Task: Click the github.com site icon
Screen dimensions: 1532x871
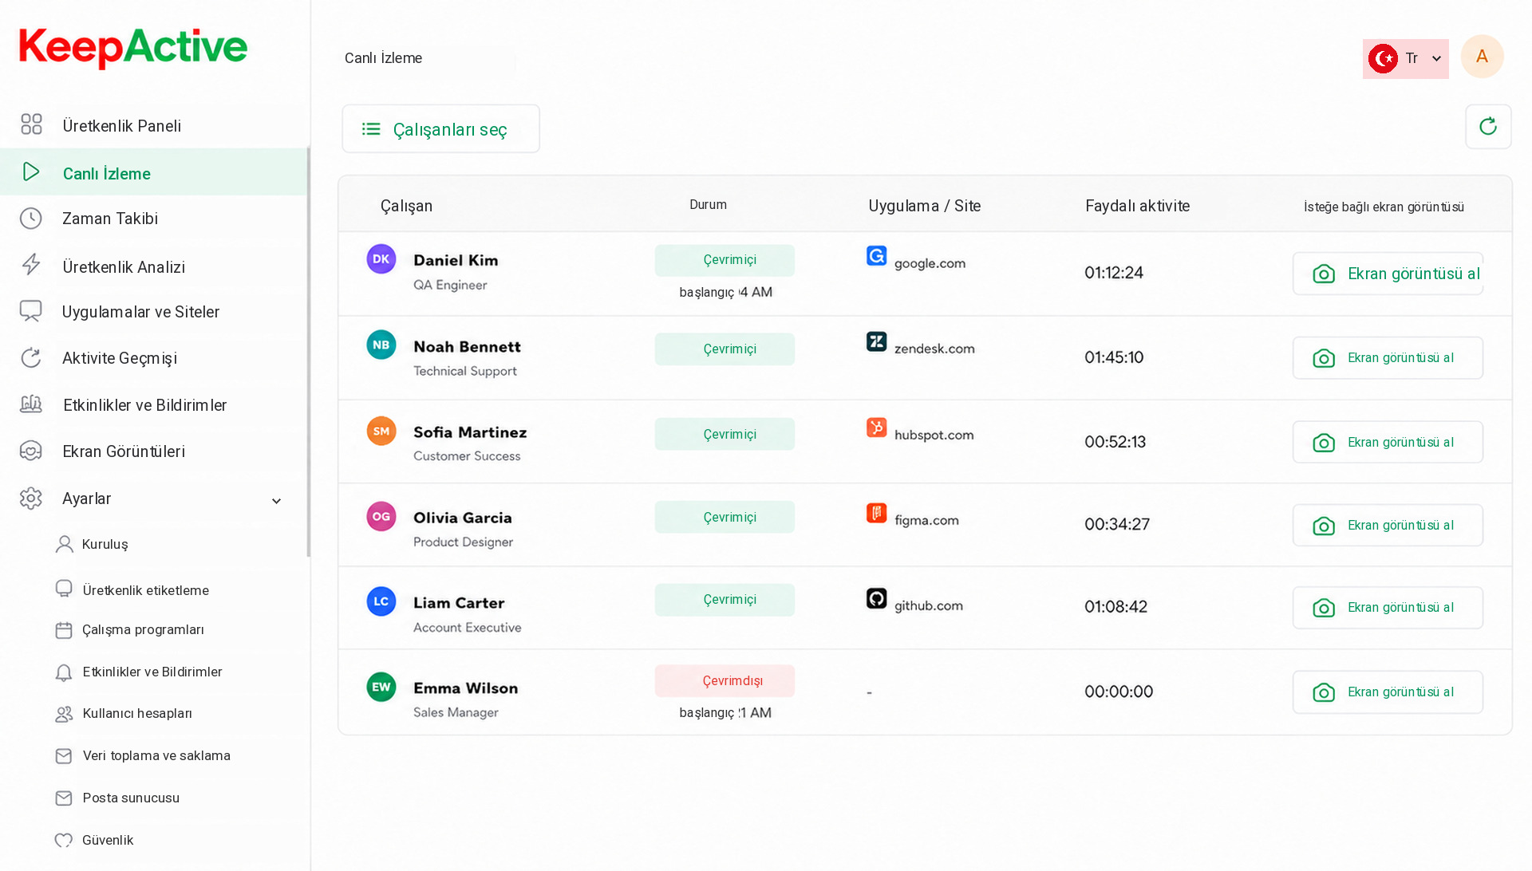Action: pyautogui.click(x=876, y=598)
